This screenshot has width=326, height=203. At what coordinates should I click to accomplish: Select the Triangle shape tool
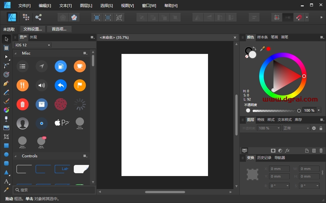(x=6, y=172)
